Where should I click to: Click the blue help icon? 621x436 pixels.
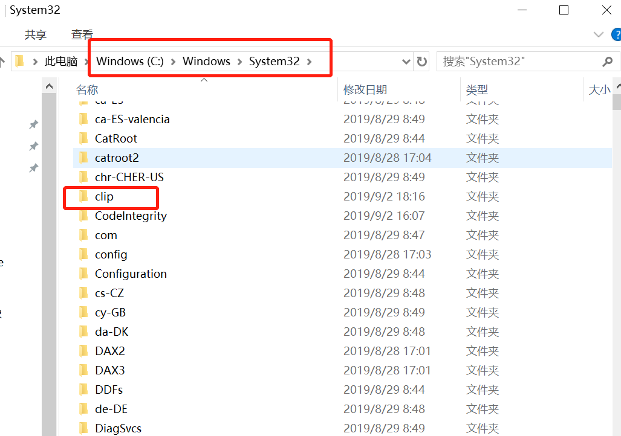617,34
